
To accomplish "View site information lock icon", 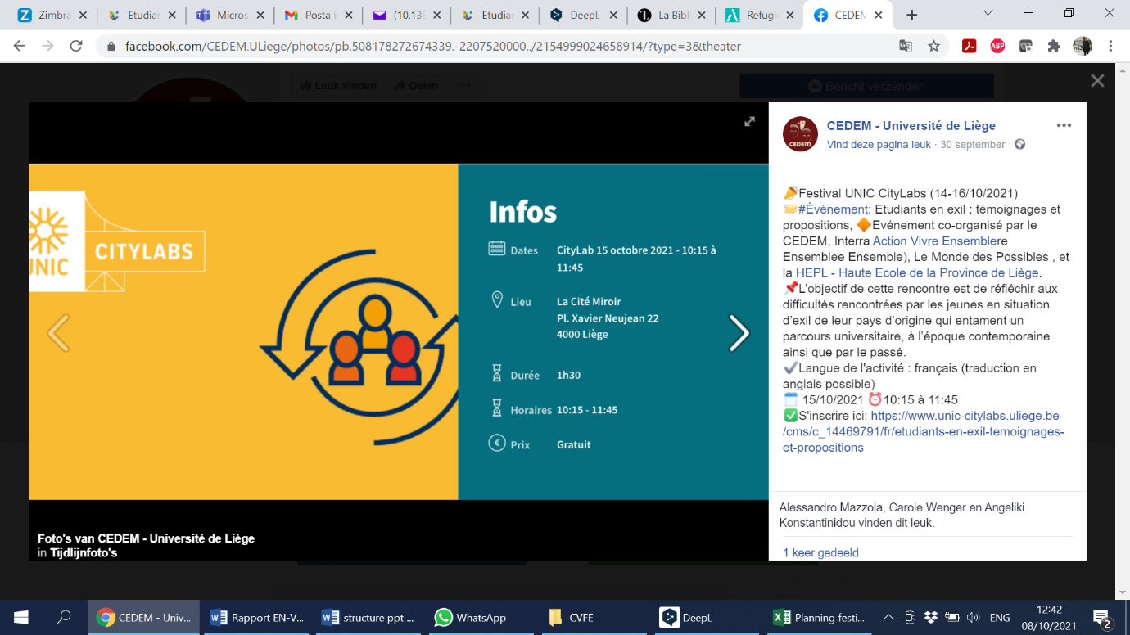I will click(111, 47).
